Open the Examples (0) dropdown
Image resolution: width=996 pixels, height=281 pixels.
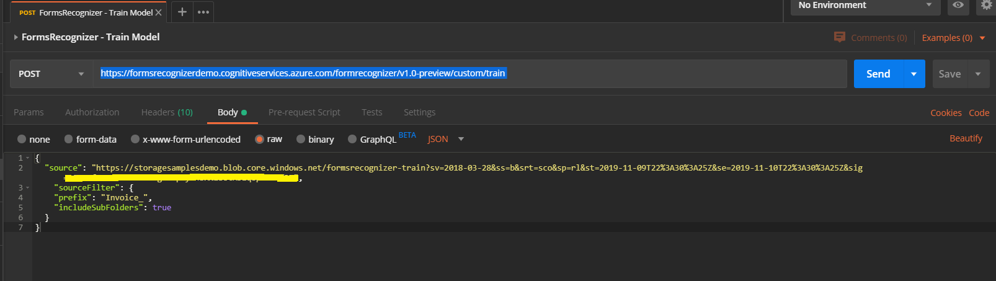953,38
